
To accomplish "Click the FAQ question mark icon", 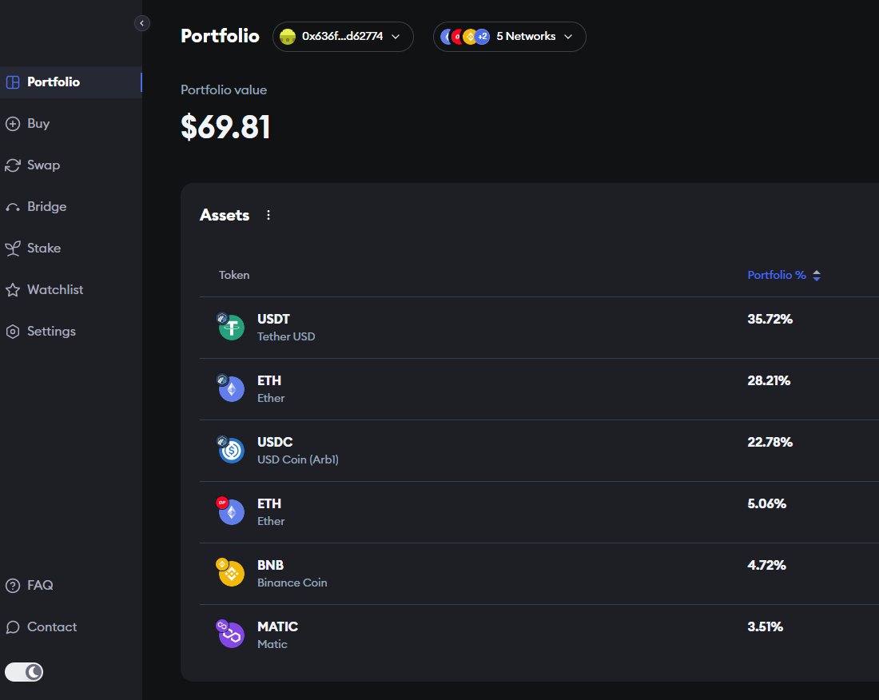I will click(12, 586).
